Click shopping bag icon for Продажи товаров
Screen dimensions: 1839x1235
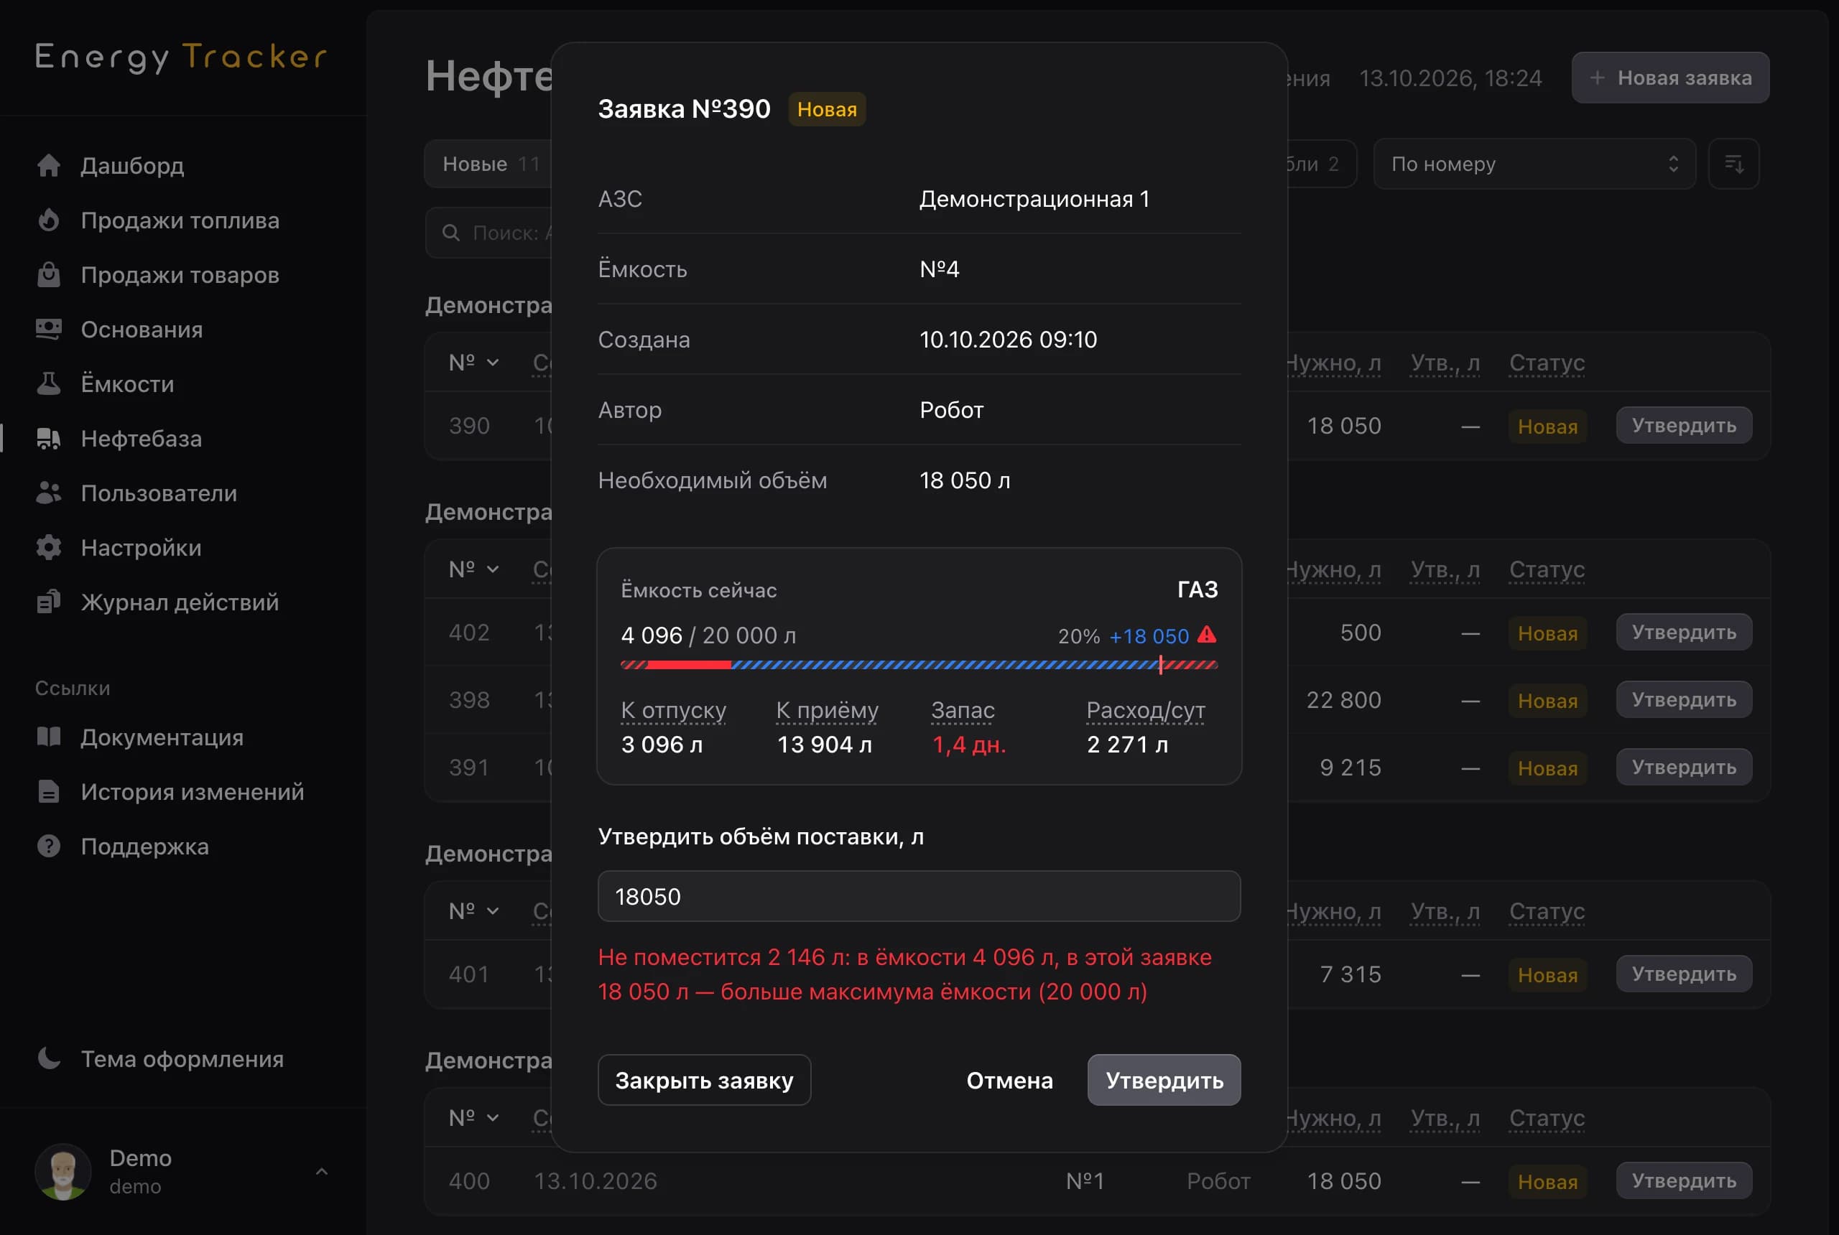(x=49, y=275)
